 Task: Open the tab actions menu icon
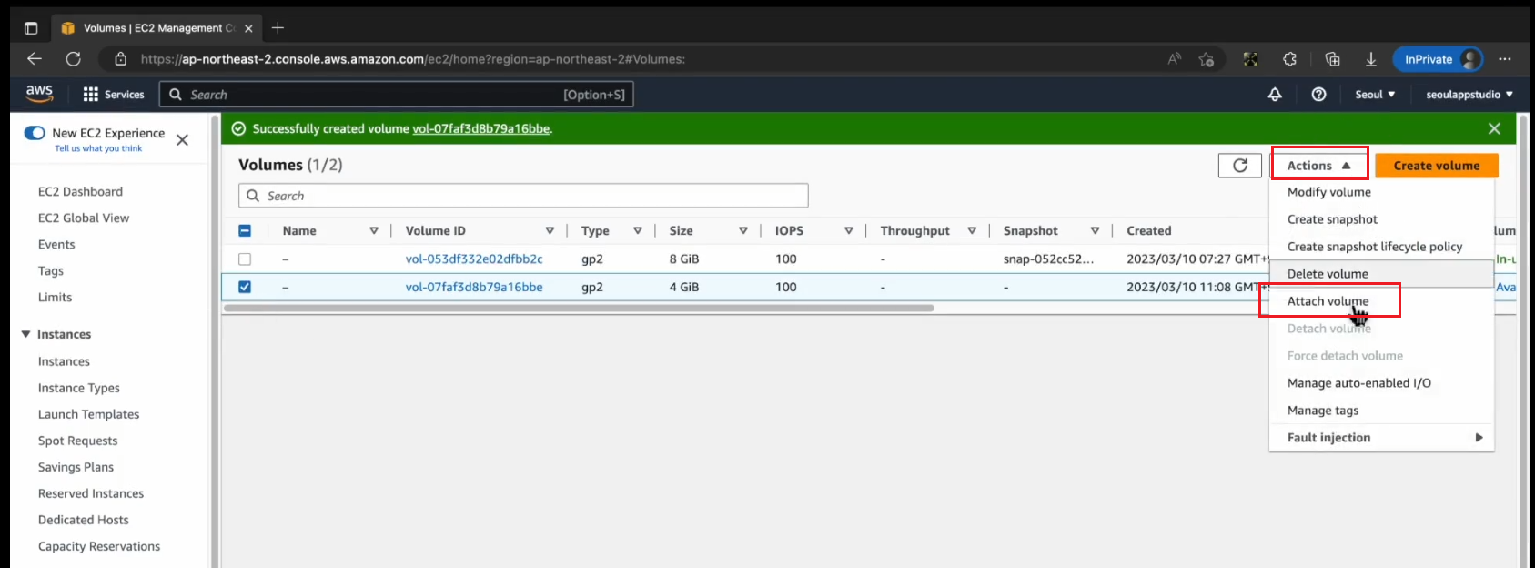[x=31, y=28]
